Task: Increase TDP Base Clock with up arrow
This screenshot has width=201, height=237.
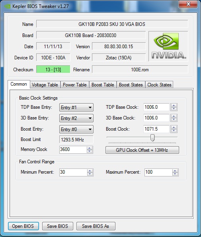Action: (x=174, y=105)
